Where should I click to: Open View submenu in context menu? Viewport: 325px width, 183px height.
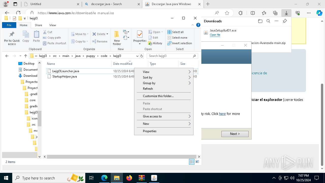164,72
